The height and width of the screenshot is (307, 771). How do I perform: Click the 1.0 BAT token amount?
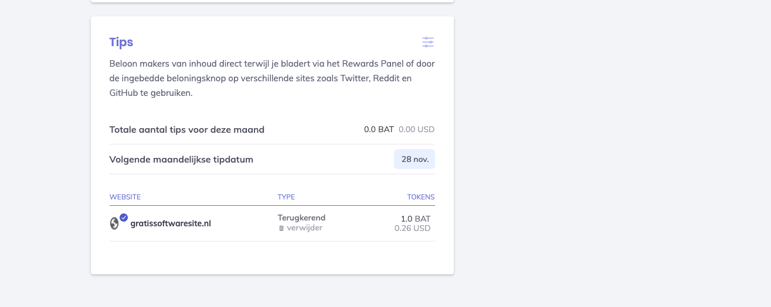(415, 219)
